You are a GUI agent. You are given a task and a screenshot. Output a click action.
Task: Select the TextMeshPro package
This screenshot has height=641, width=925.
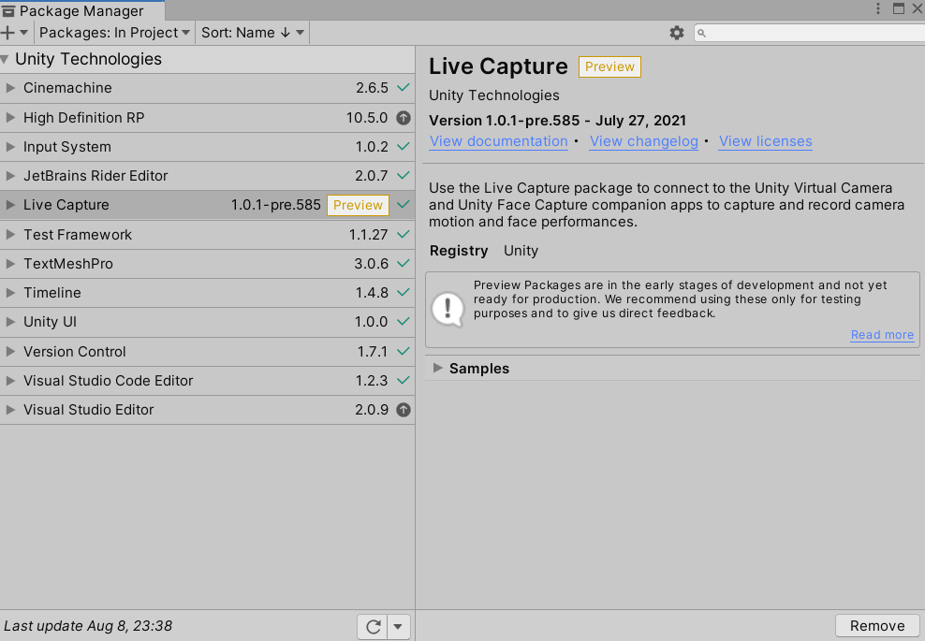pyautogui.click(x=207, y=264)
